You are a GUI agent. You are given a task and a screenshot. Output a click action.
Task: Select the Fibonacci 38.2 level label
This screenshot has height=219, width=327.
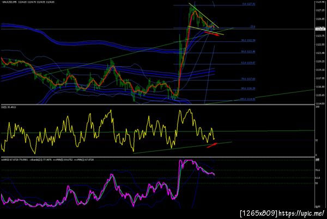coord(248,40)
